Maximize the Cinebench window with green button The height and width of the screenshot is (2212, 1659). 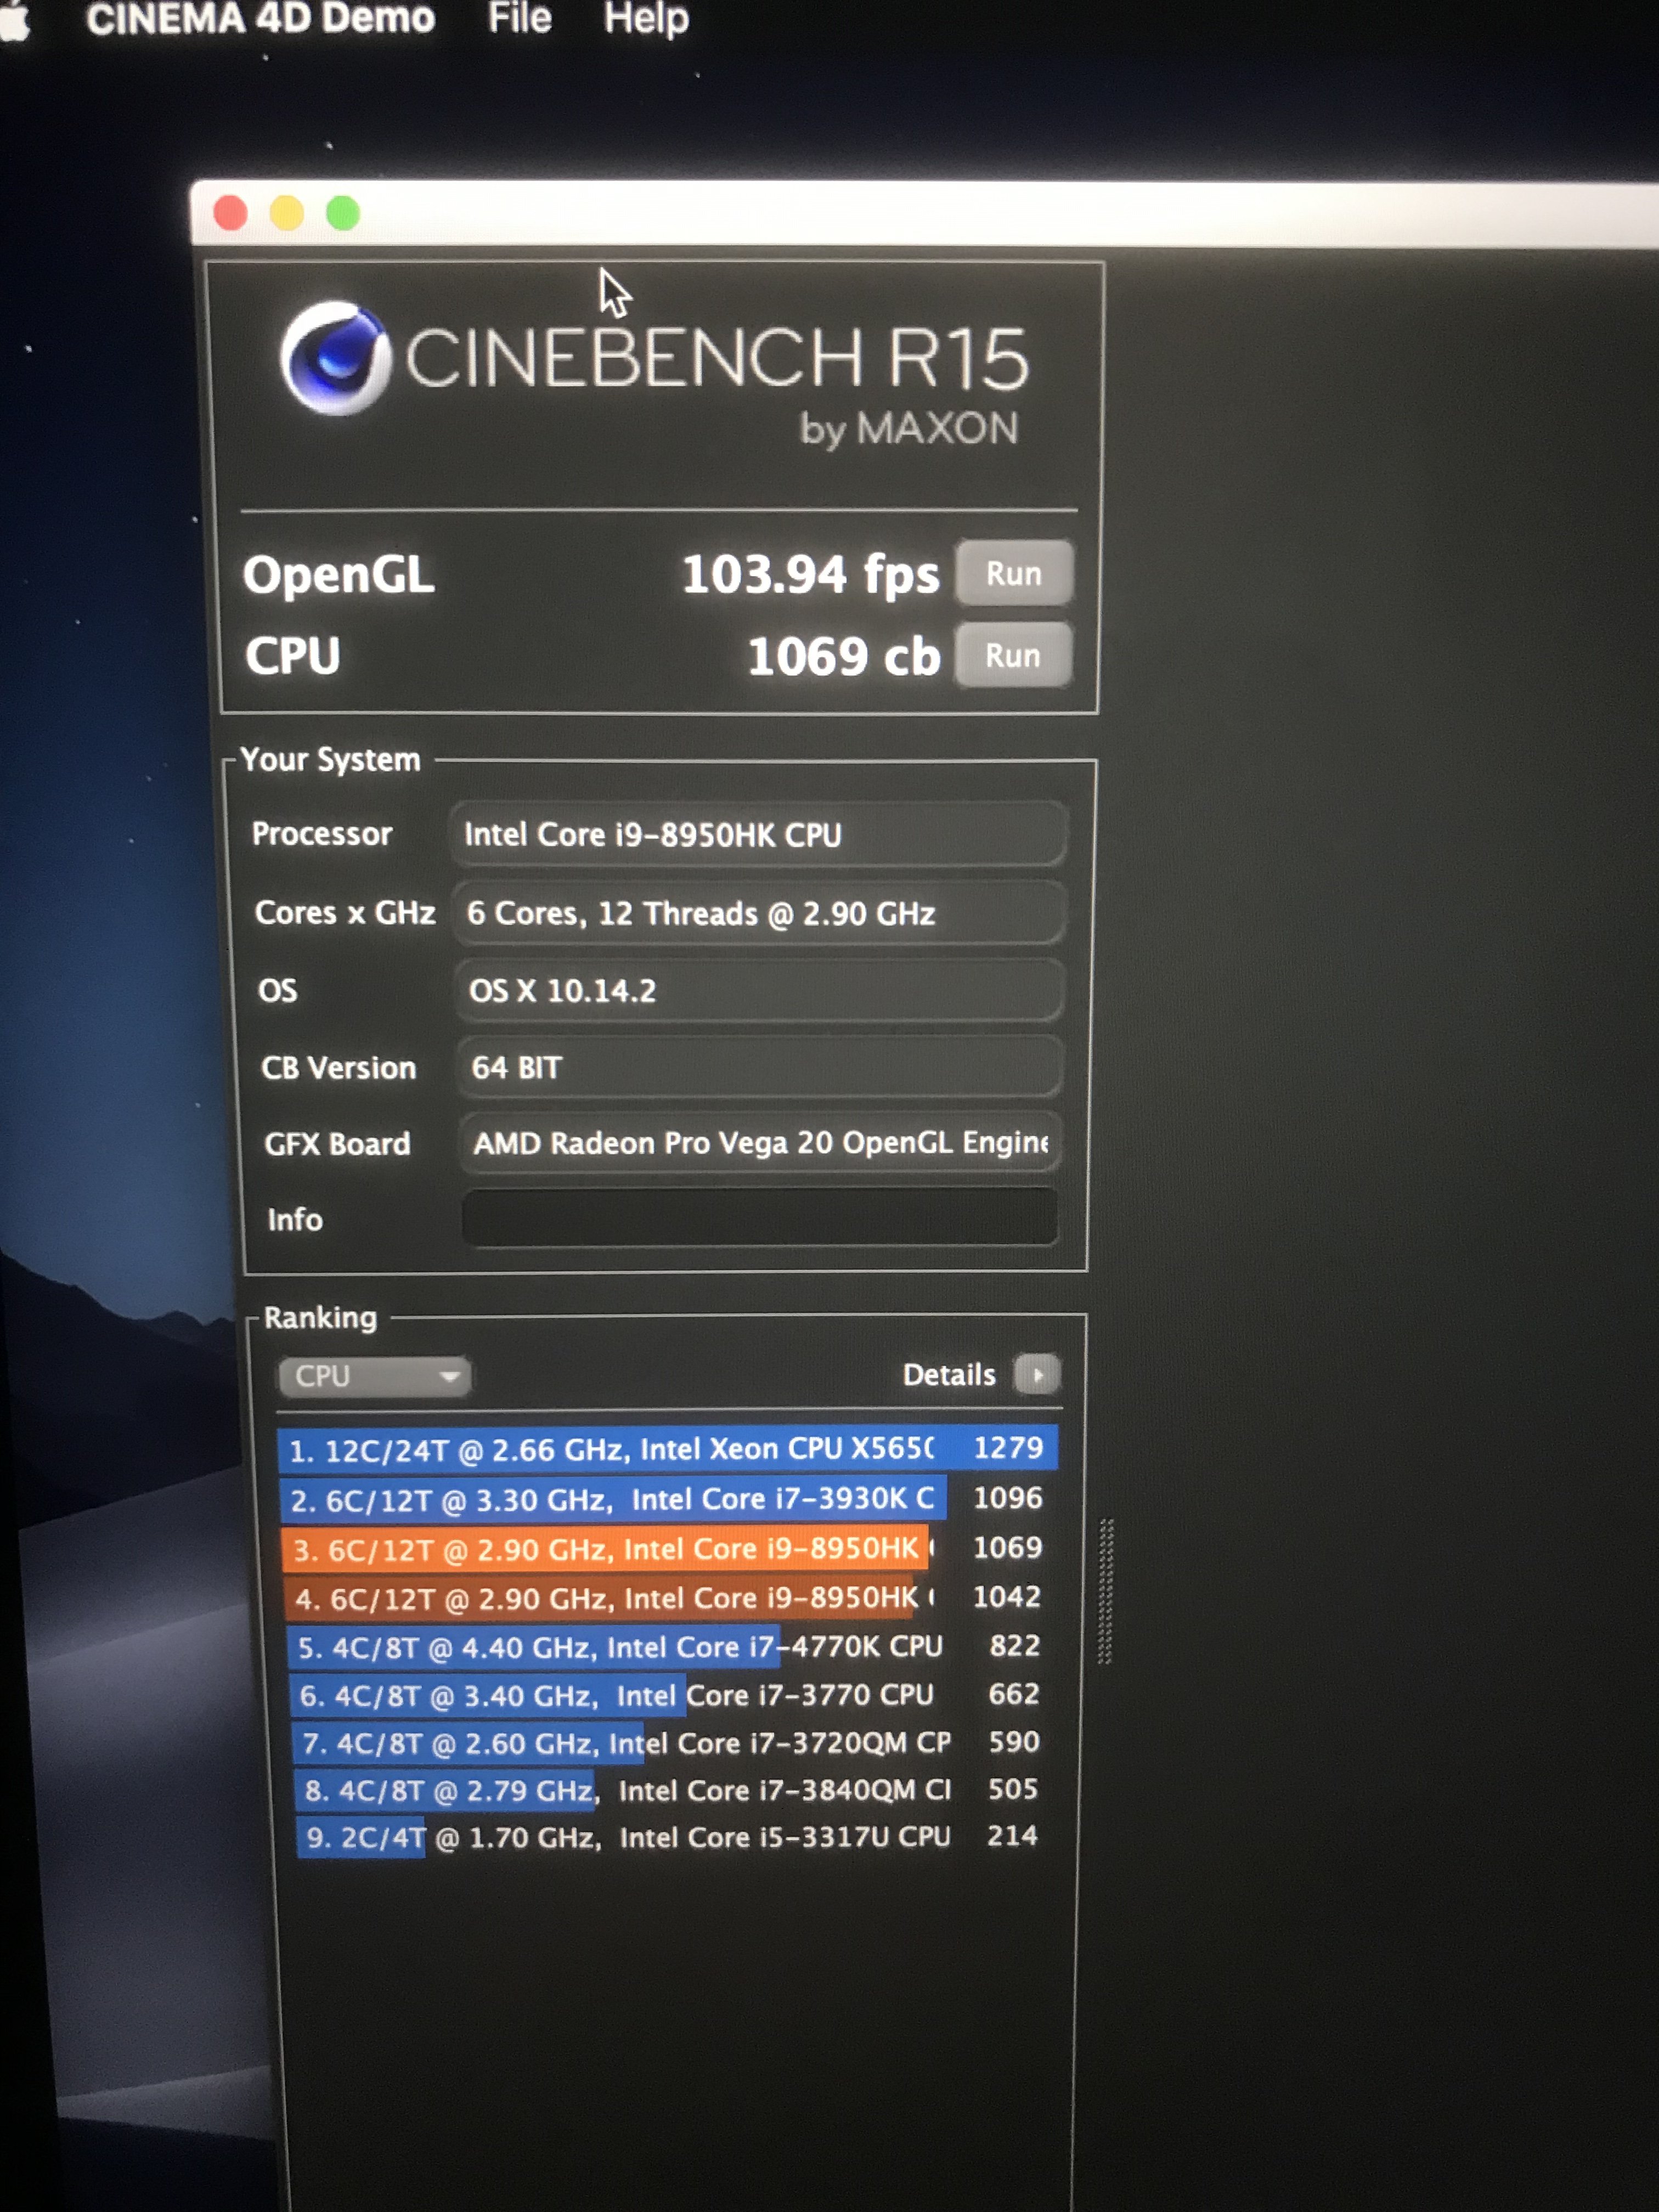[x=343, y=212]
